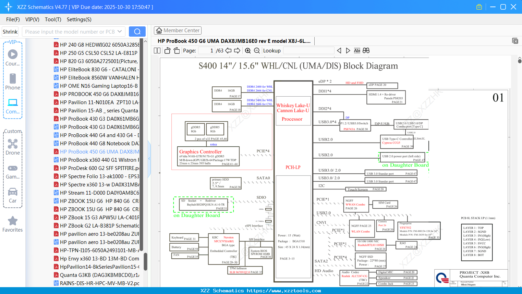522x294 pixels.
Task: Open the File(F) menu
Action: tap(13, 20)
